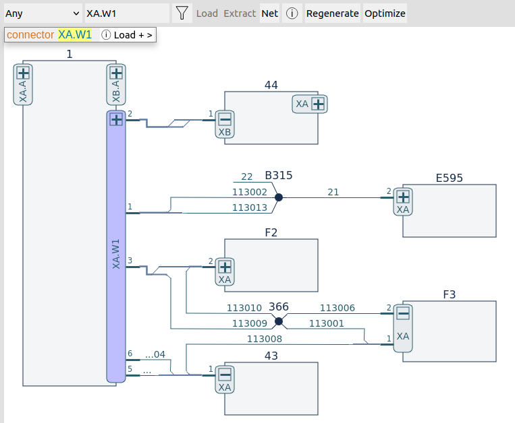The height and width of the screenshot is (423, 515).
Task: Expand the XA connector on F2
Action: [x=225, y=267]
